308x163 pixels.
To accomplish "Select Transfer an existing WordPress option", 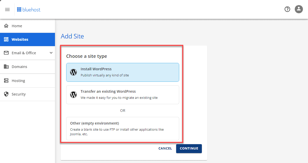I will [x=123, y=95].
